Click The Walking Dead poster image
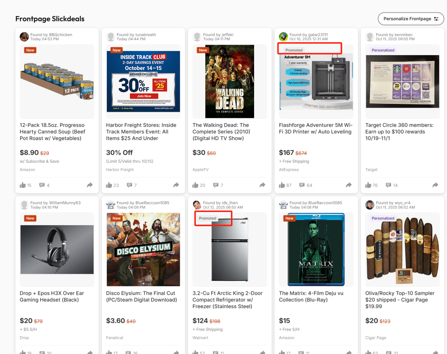This screenshot has height=354, width=447. (229, 81)
